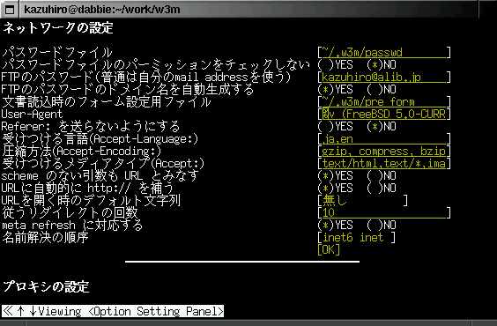Click the double left arrow in status line

tap(8, 311)
